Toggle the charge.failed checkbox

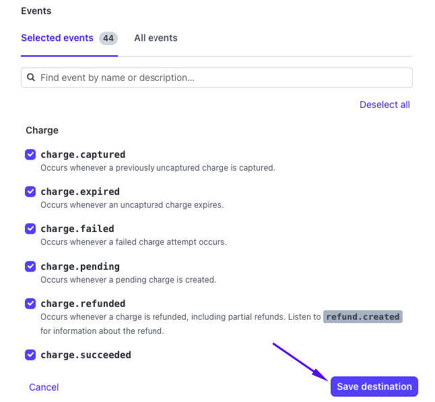30,229
